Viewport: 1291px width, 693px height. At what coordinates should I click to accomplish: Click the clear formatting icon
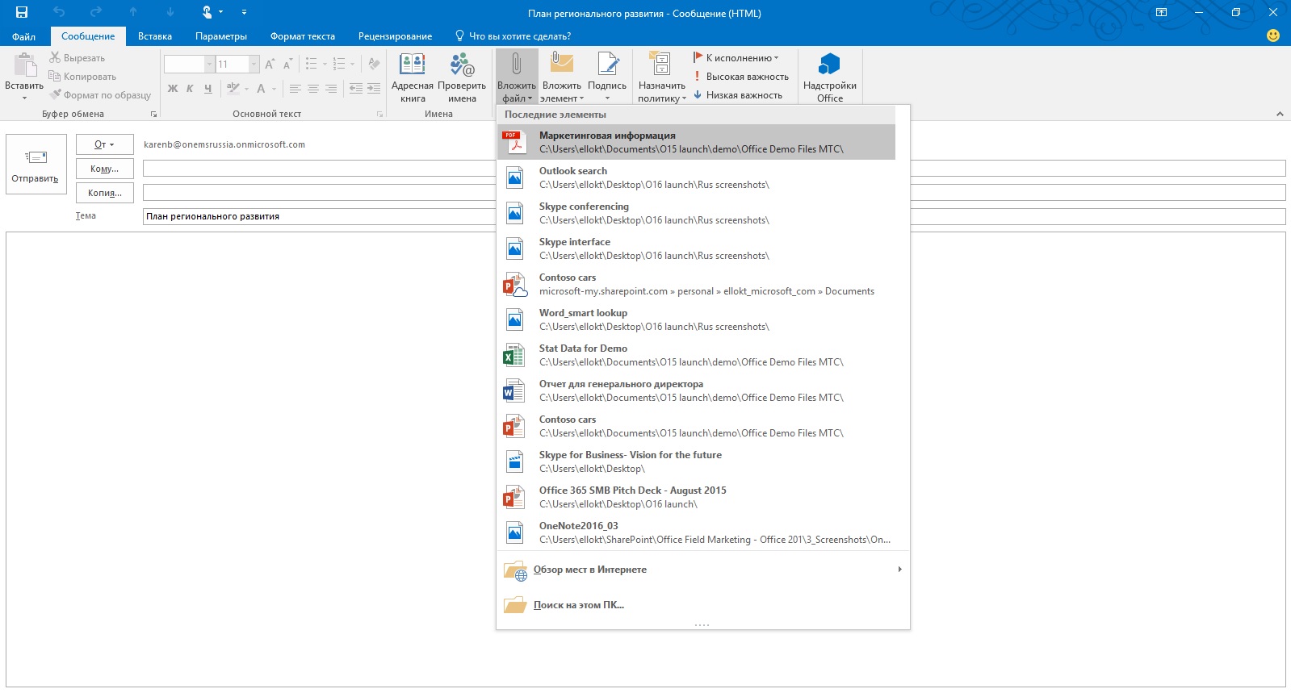point(374,65)
